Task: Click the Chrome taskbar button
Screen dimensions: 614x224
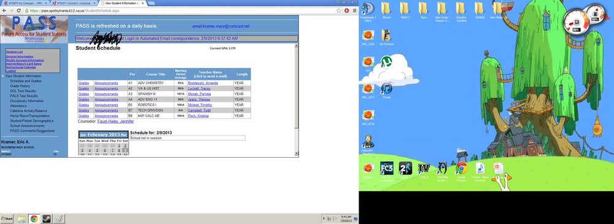Action: point(34,219)
